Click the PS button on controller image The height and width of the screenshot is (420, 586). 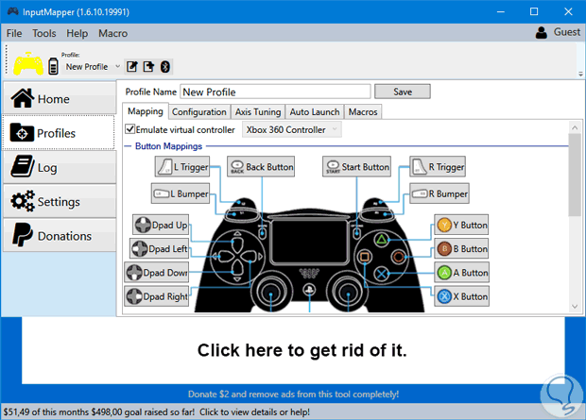tap(309, 290)
